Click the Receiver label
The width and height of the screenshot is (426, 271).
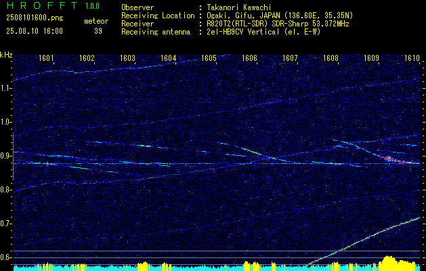[x=137, y=24]
